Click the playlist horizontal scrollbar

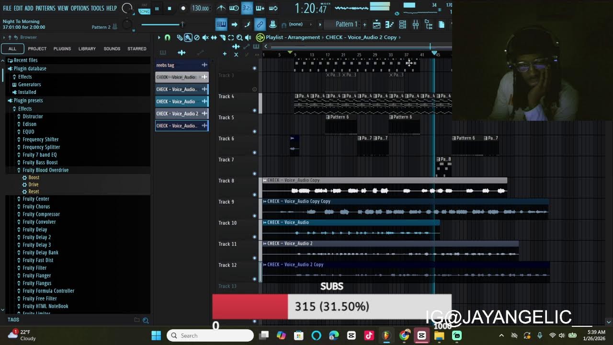pyautogui.click(x=362, y=46)
